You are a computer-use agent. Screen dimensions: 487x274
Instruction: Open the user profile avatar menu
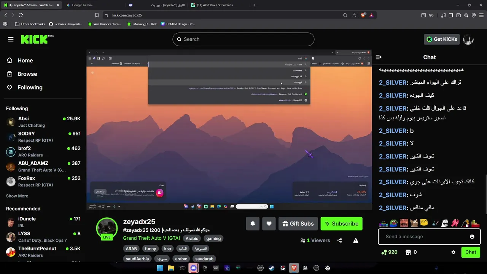click(x=468, y=39)
